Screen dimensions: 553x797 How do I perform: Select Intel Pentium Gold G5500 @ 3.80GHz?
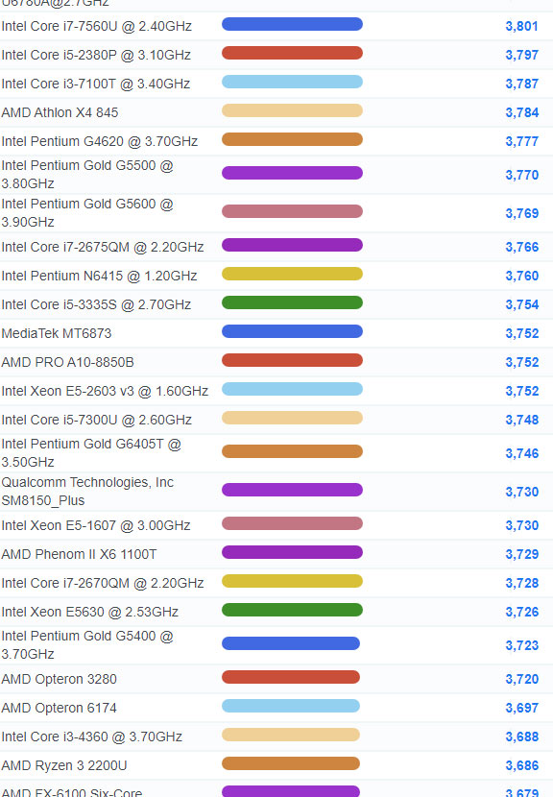87,175
